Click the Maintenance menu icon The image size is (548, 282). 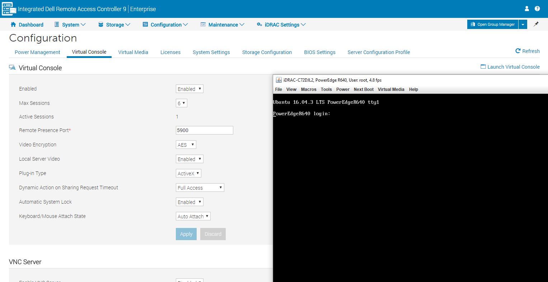[x=203, y=24]
